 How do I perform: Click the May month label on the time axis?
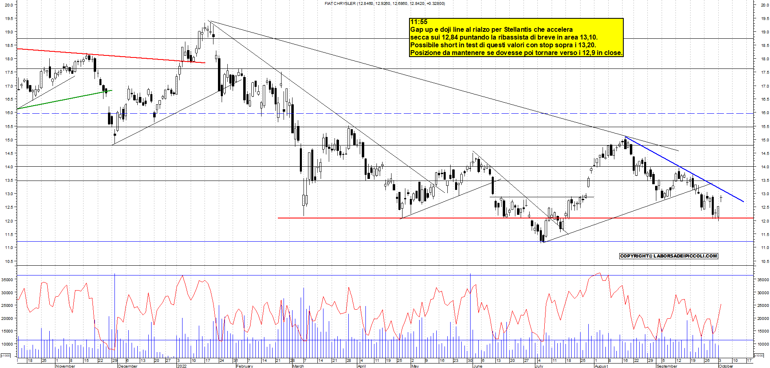pyautogui.click(x=415, y=366)
